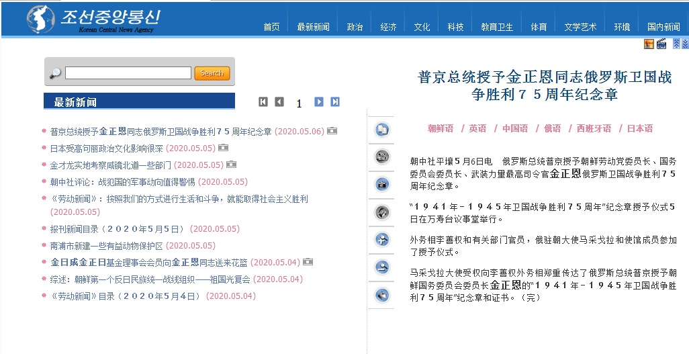Click photo icon beside 基金理事会 flower basket headline
689x354 pixels.
click(x=308, y=262)
